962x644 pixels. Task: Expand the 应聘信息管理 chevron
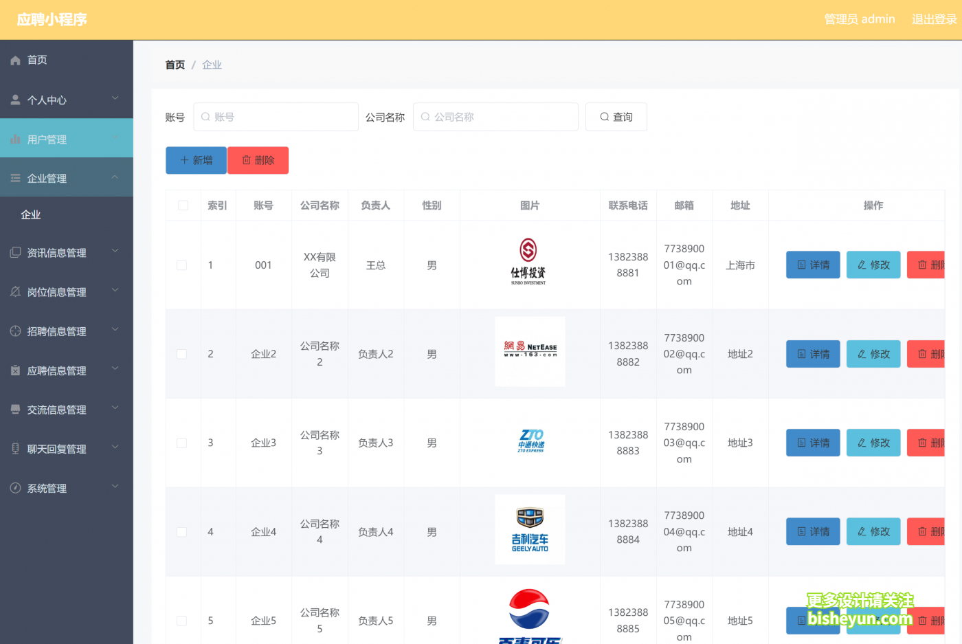click(115, 368)
